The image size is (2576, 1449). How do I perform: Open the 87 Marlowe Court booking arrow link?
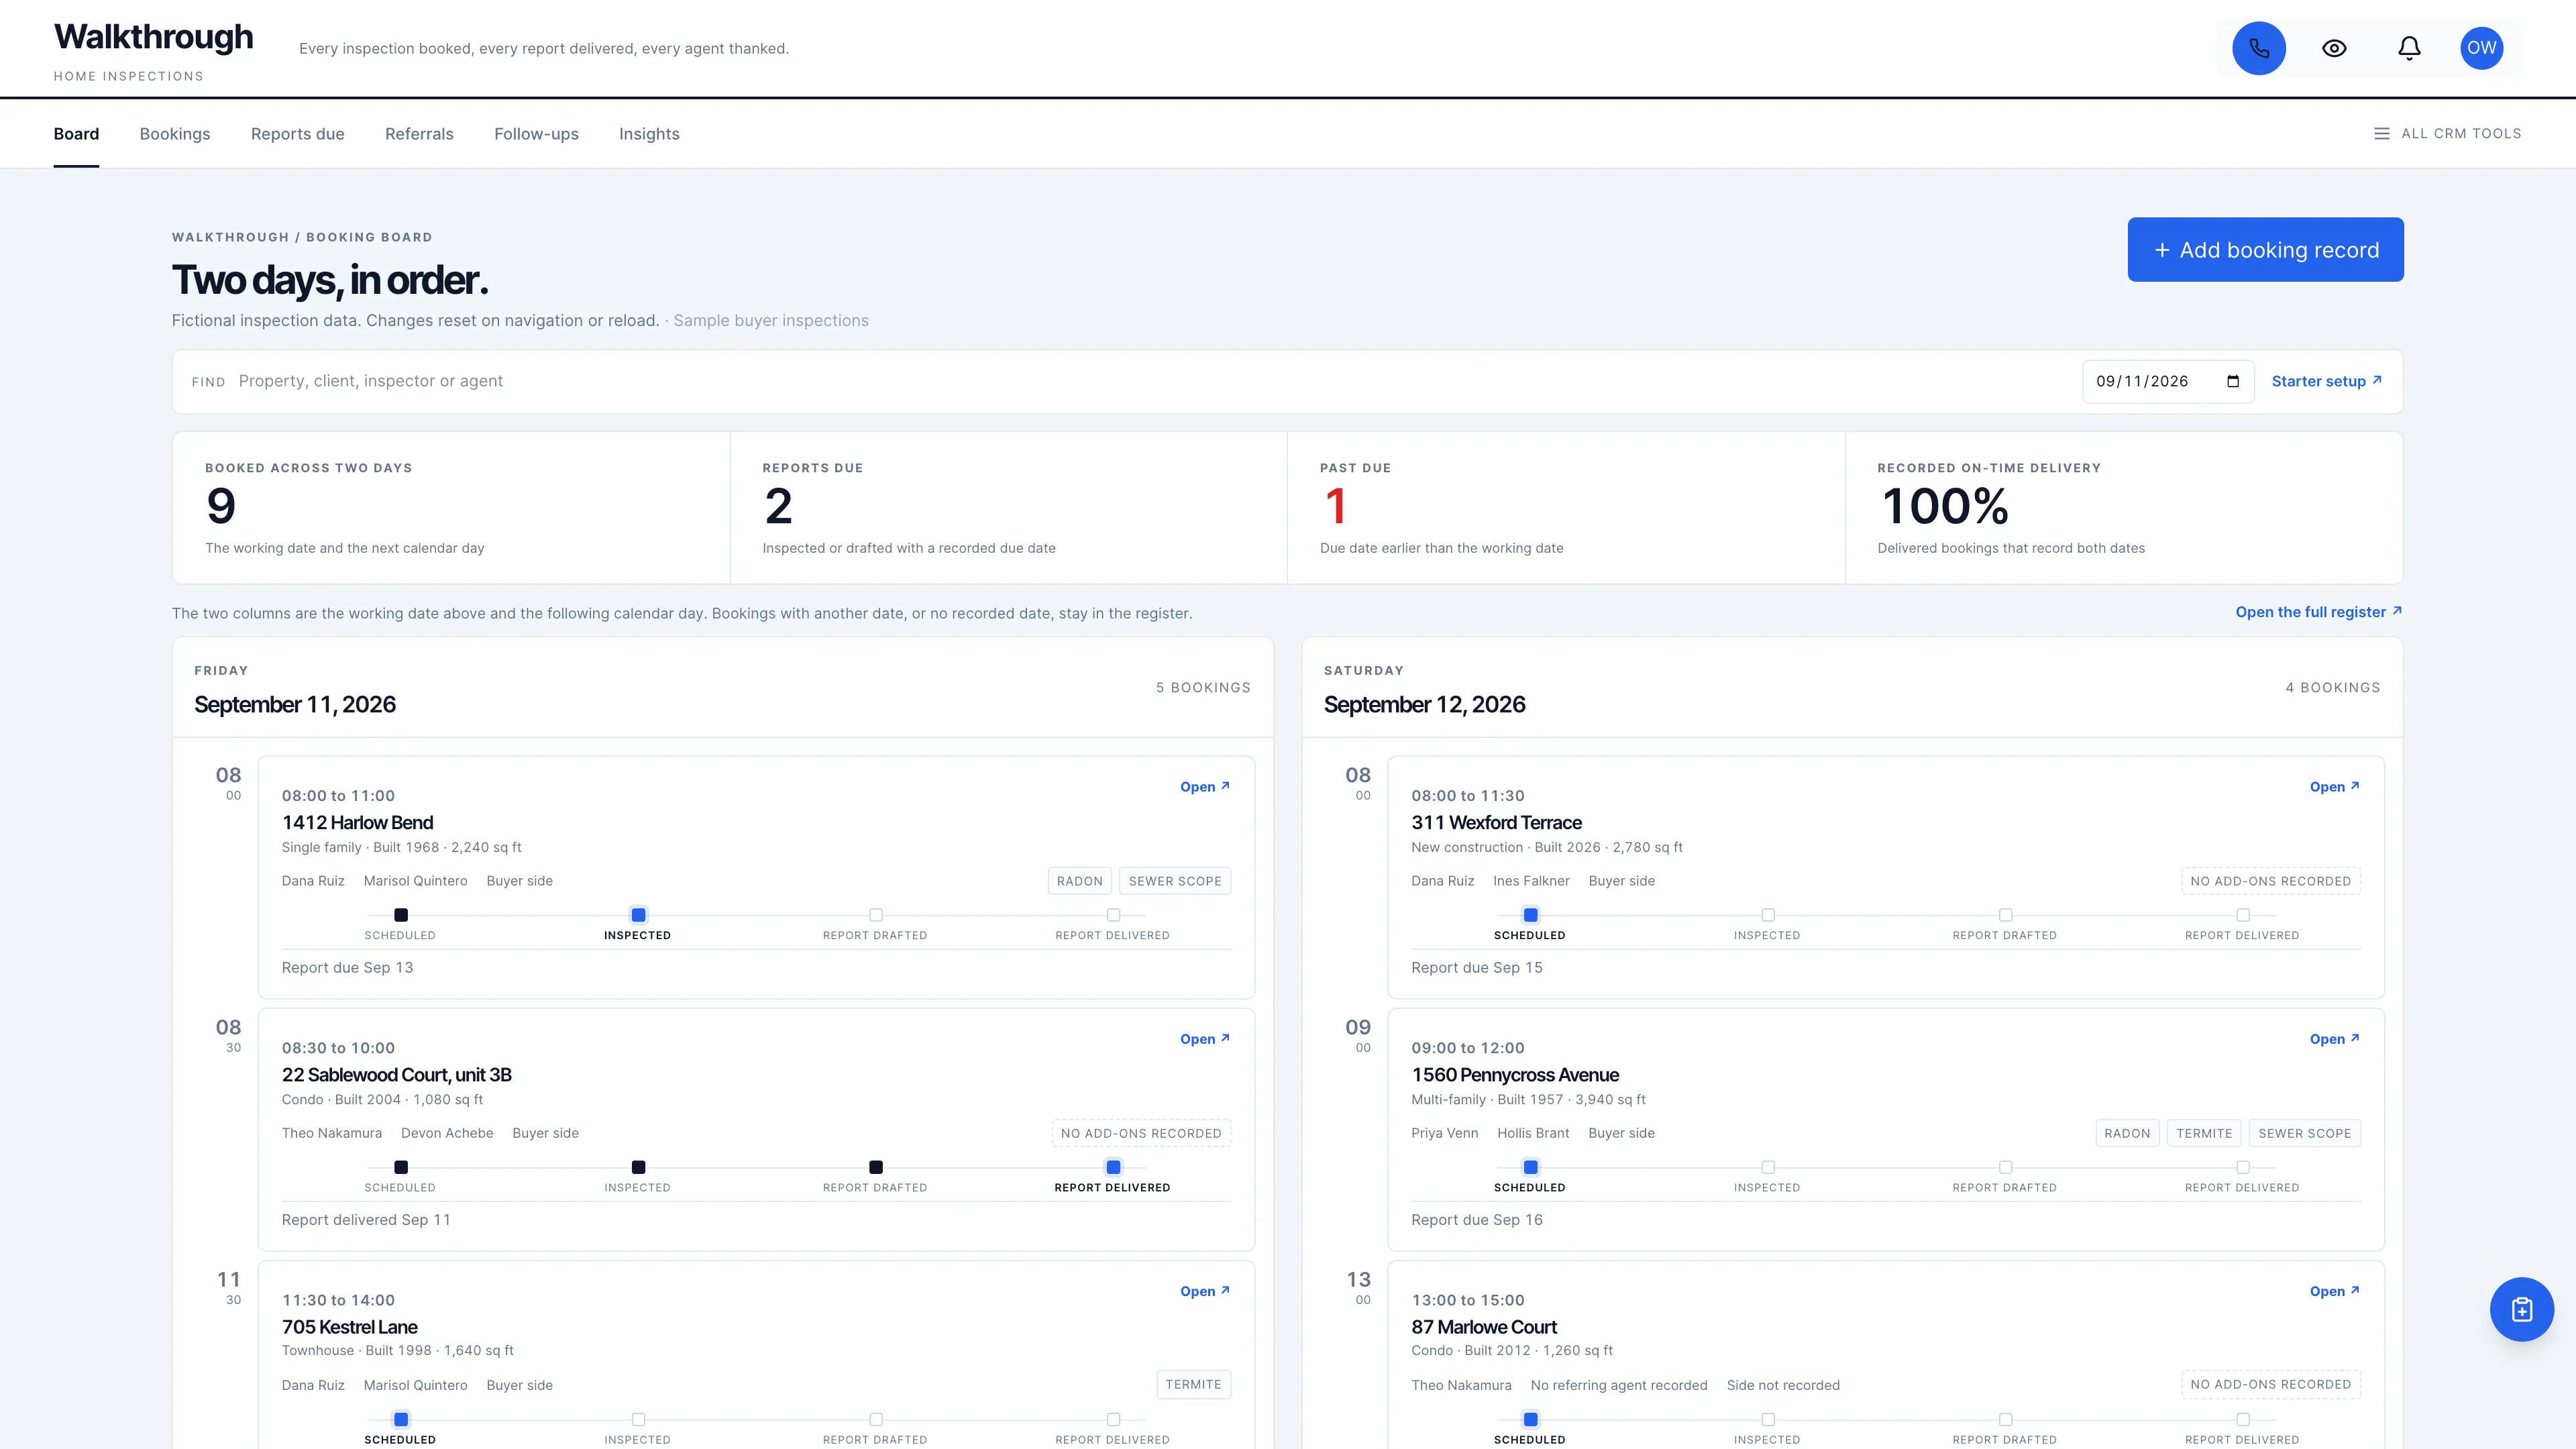(2335, 1291)
